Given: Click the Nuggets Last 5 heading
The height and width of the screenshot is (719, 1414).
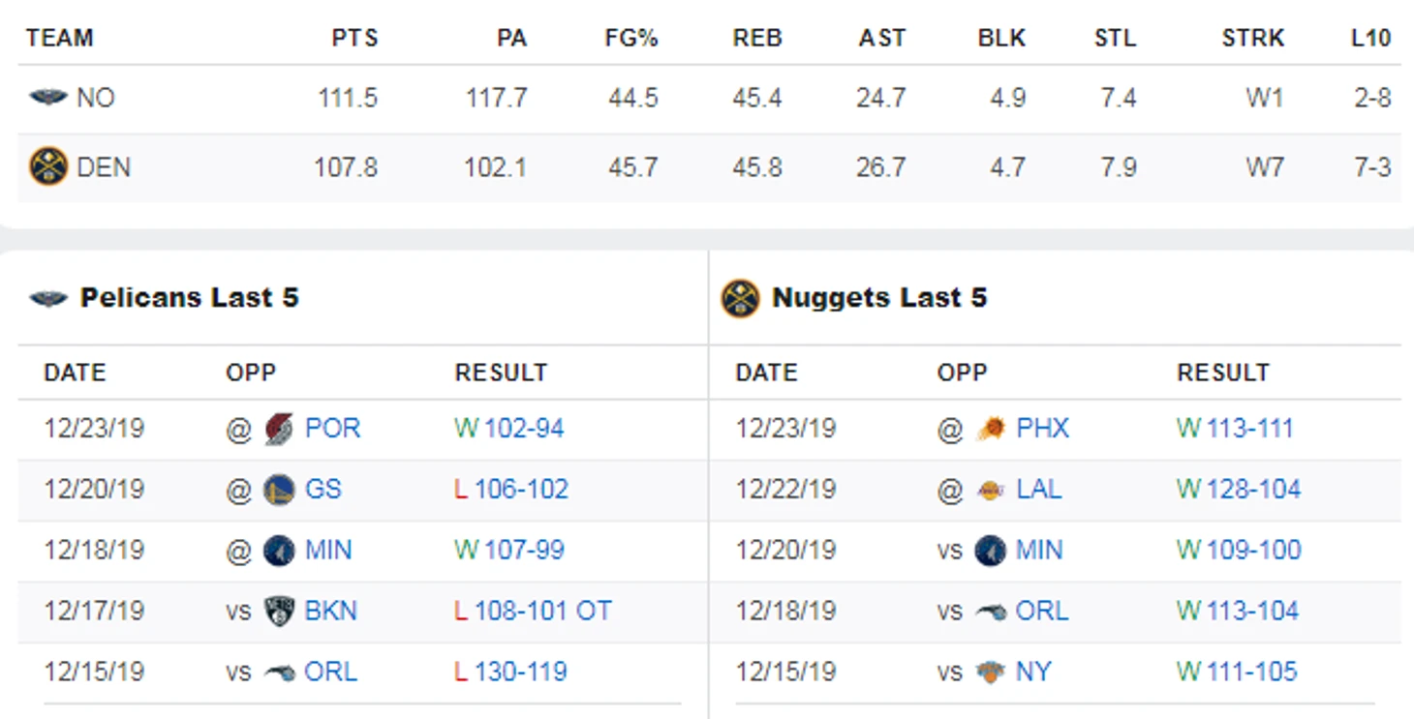Looking at the screenshot, I should (x=878, y=298).
